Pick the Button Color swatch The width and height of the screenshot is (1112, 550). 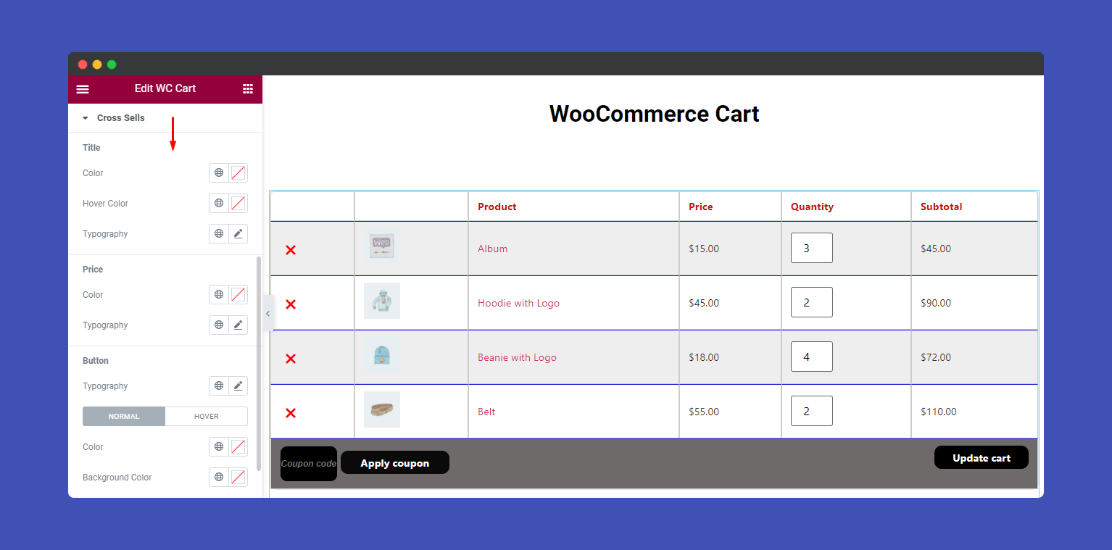point(238,447)
